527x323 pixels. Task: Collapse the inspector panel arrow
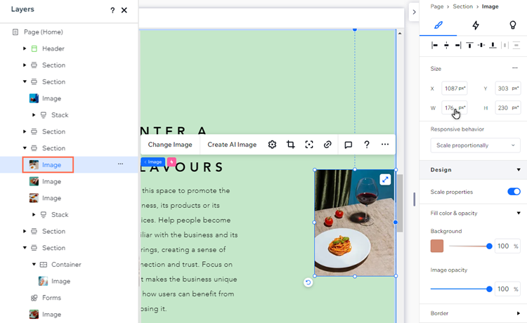[x=414, y=12]
